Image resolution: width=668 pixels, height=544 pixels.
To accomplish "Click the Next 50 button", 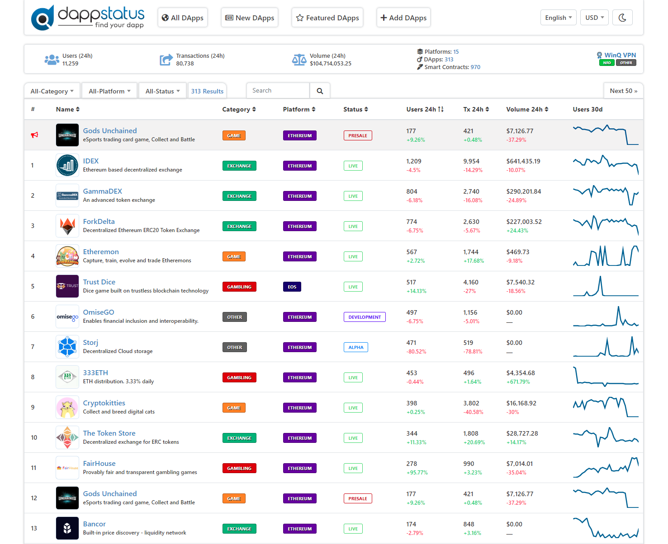I will pyautogui.click(x=623, y=90).
